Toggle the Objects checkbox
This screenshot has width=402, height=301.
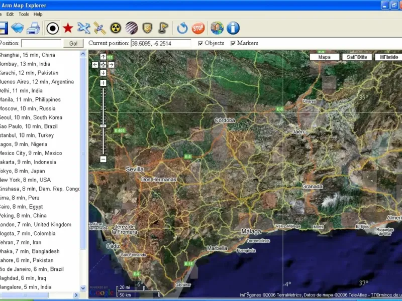pyautogui.click(x=201, y=44)
